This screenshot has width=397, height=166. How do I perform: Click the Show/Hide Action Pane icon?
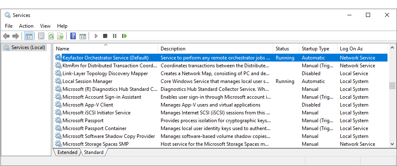click(x=83, y=36)
